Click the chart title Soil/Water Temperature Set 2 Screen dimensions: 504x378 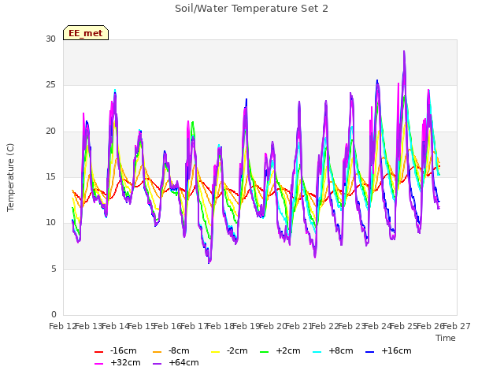tap(251, 9)
